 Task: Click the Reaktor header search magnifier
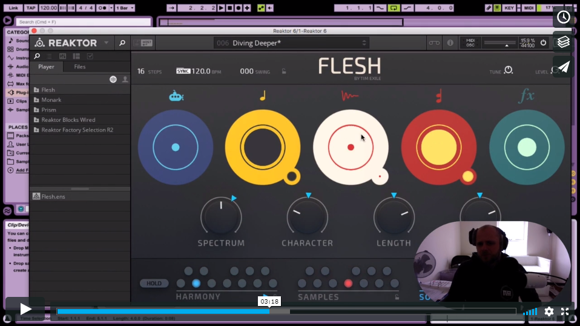122,43
